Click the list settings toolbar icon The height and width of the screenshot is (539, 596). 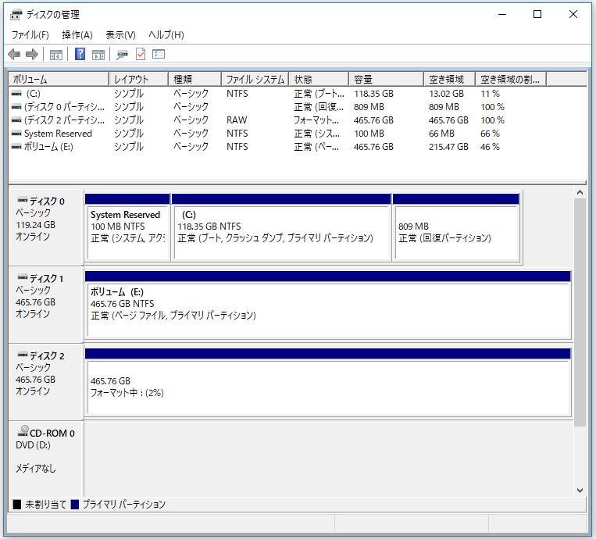159,54
